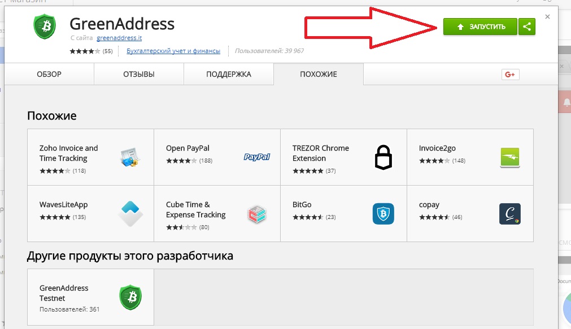Click the TREZOR padlock icon
Image resolution: width=571 pixels, height=329 pixels.
383,157
